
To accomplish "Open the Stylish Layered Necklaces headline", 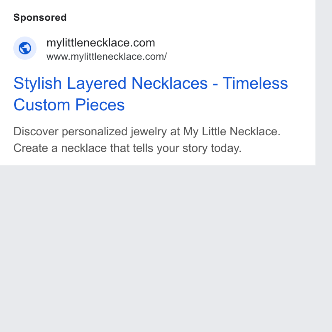I will (x=151, y=94).
